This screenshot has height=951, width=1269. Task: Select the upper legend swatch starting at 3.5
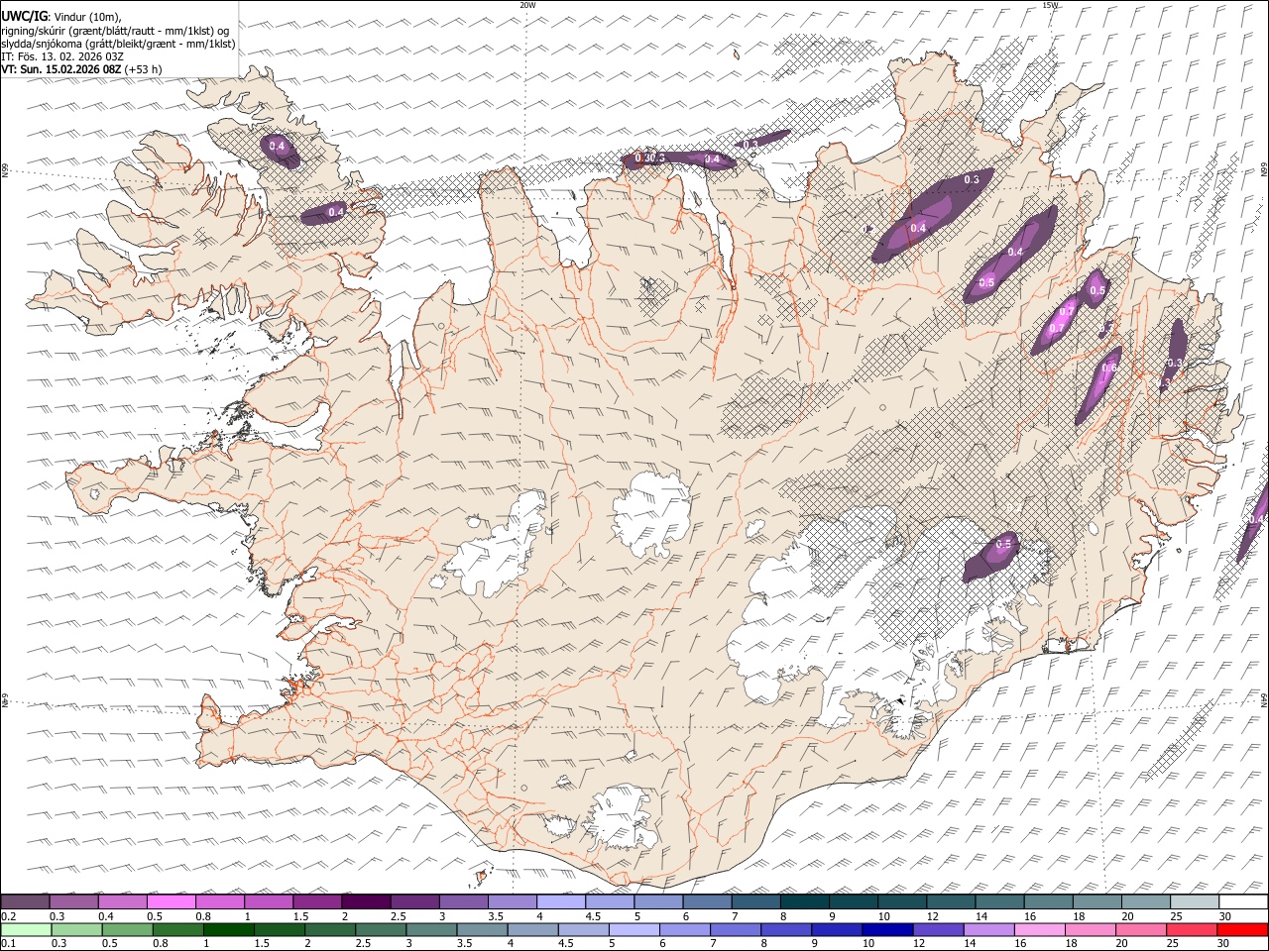coord(511,901)
